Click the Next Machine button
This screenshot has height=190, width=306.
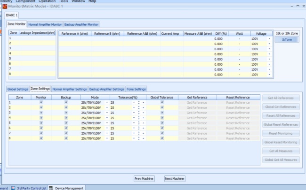pyautogui.click(x=174, y=178)
